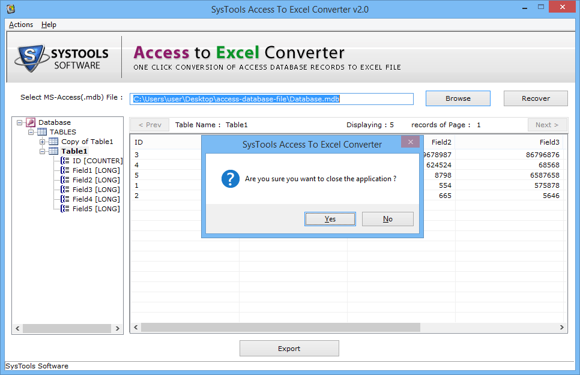The height and width of the screenshot is (375, 580).
Task: Click the Table1 table icon
Action: coord(53,151)
